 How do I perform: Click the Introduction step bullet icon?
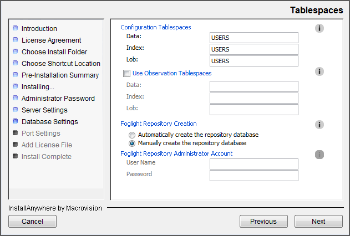[x=16, y=28]
